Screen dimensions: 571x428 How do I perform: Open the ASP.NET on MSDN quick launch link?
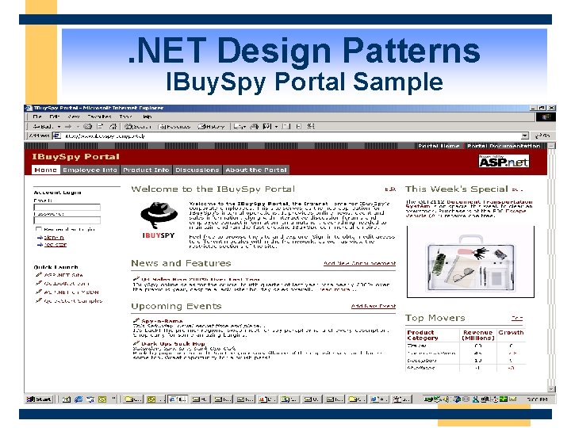click(x=71, y=292)
